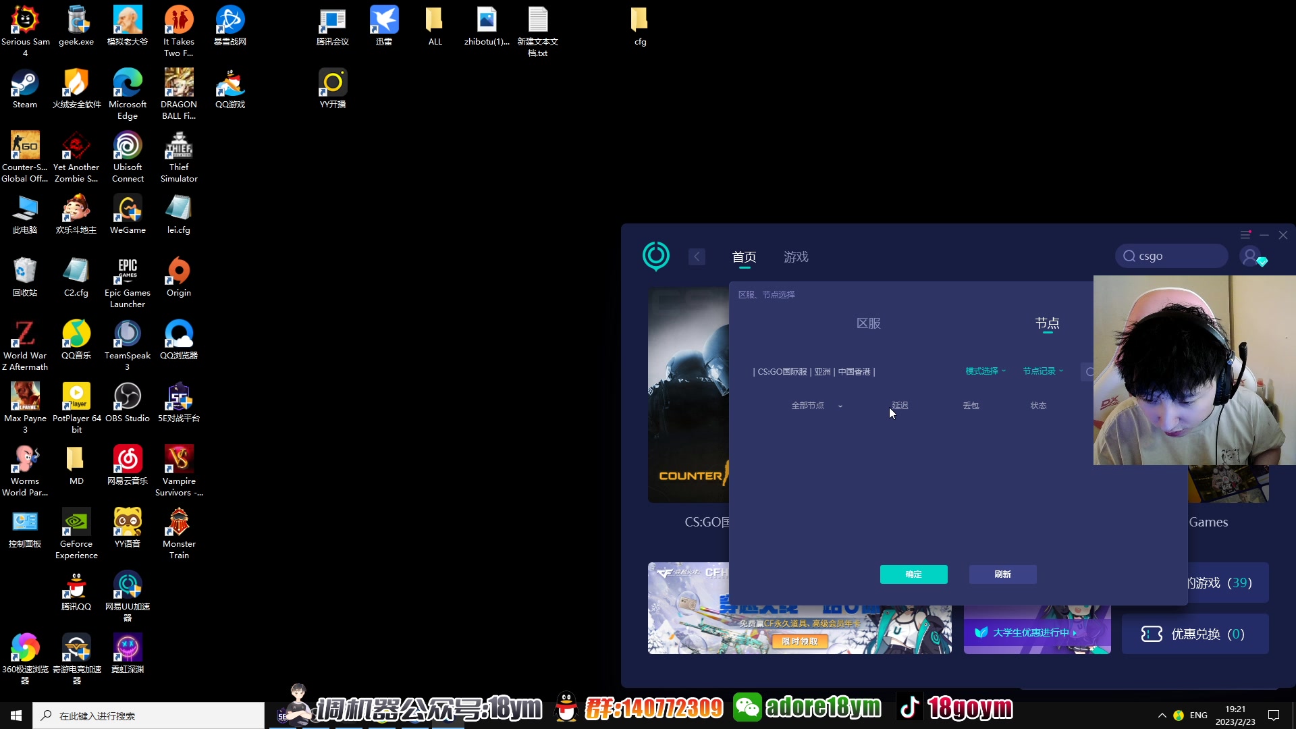Expand the 全部节点 filter dropdown
This screenshot has height=729, width=1296.
pyautogui.click(x=817, y=406)
